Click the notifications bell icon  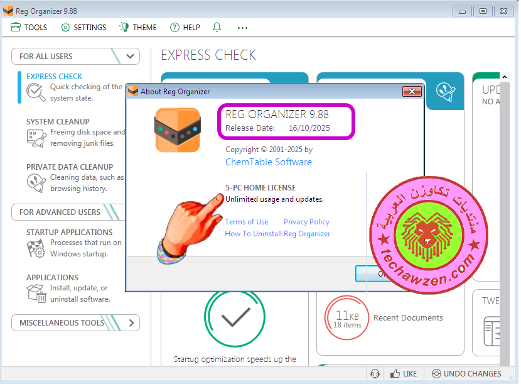point(217,27)
